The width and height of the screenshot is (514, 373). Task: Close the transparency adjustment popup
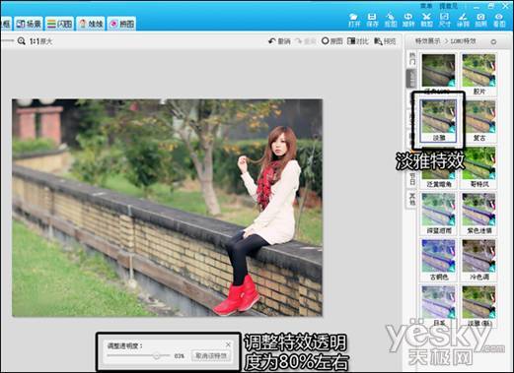pos(228,344)
